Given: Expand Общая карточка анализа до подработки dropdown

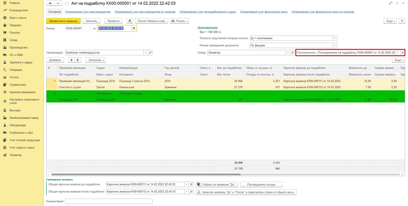Looking at the screenshot, I should point(186,184).
